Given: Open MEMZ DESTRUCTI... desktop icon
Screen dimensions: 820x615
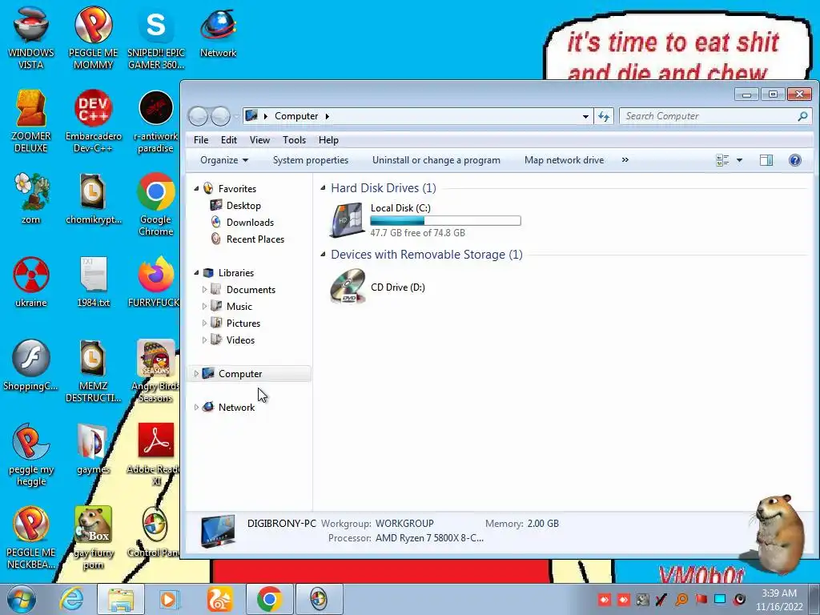Looking at the screenshot, I should click(93, 371).
